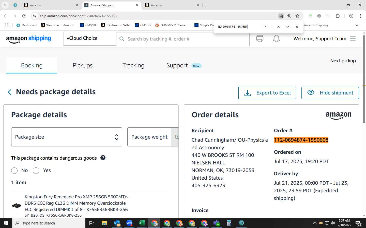The image size is (366, 228).
Task: Close the find-in-page bar
Action: click(297, 27)
